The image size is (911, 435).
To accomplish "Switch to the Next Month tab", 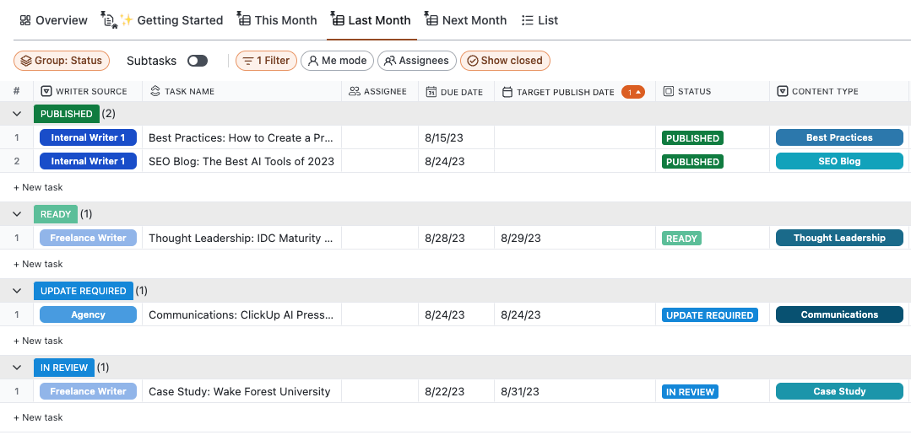I will pos(466,20).
